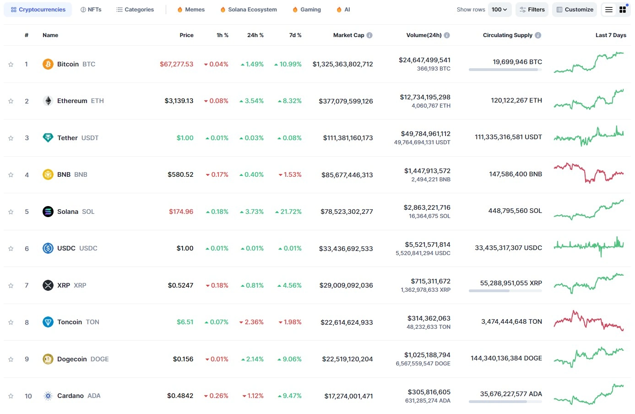Open the Customize columns dialog
The width and height of the screenshot is (635, 414).
coord(574,9)
